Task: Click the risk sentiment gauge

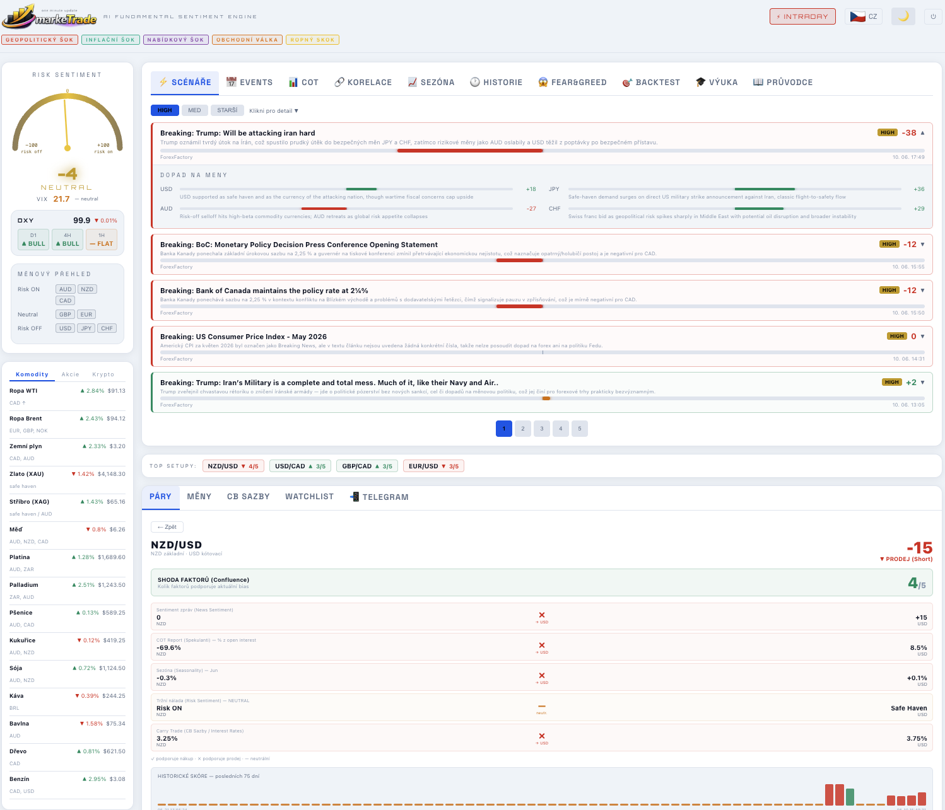Action: [67, 123]
